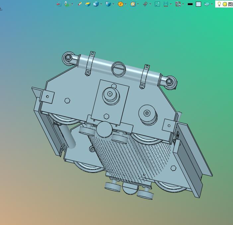Click the teal square snap-view icon

[157, 4]
